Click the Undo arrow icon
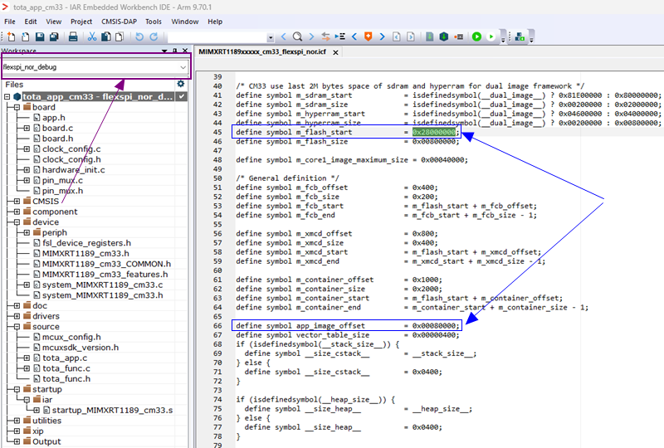This screenshot has height=448, width=664. pyautogui.click(x=139, y=37)
